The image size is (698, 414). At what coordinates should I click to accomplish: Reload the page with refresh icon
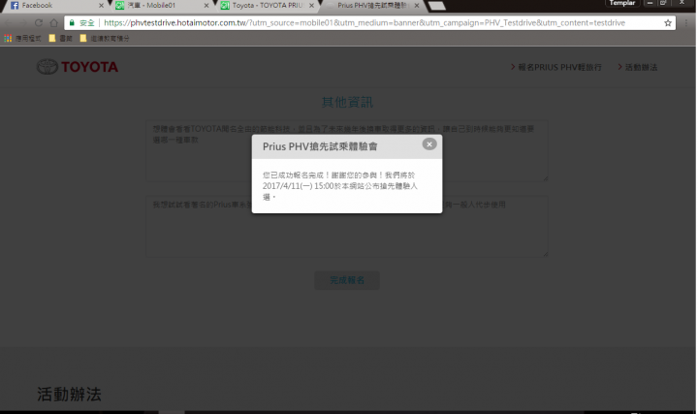coord(39,22)
